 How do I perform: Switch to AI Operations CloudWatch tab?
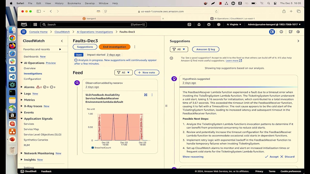click(x=233, y=19)
